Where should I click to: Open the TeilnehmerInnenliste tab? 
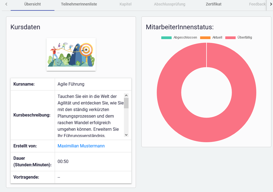[x=79, y=4]
